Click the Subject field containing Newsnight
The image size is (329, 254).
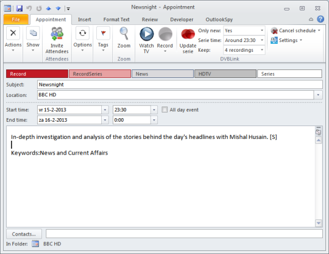click(180, 85)
